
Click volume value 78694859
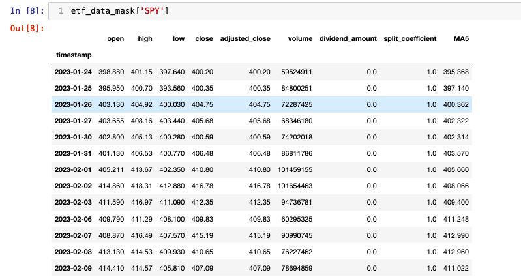[x=297, y=268]
